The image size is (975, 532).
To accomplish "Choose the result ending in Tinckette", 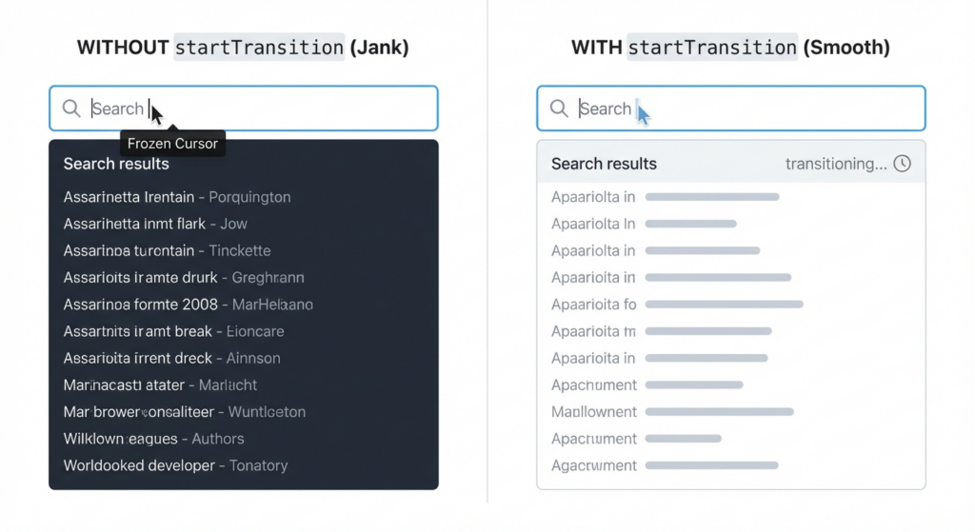I will (167, 250).
